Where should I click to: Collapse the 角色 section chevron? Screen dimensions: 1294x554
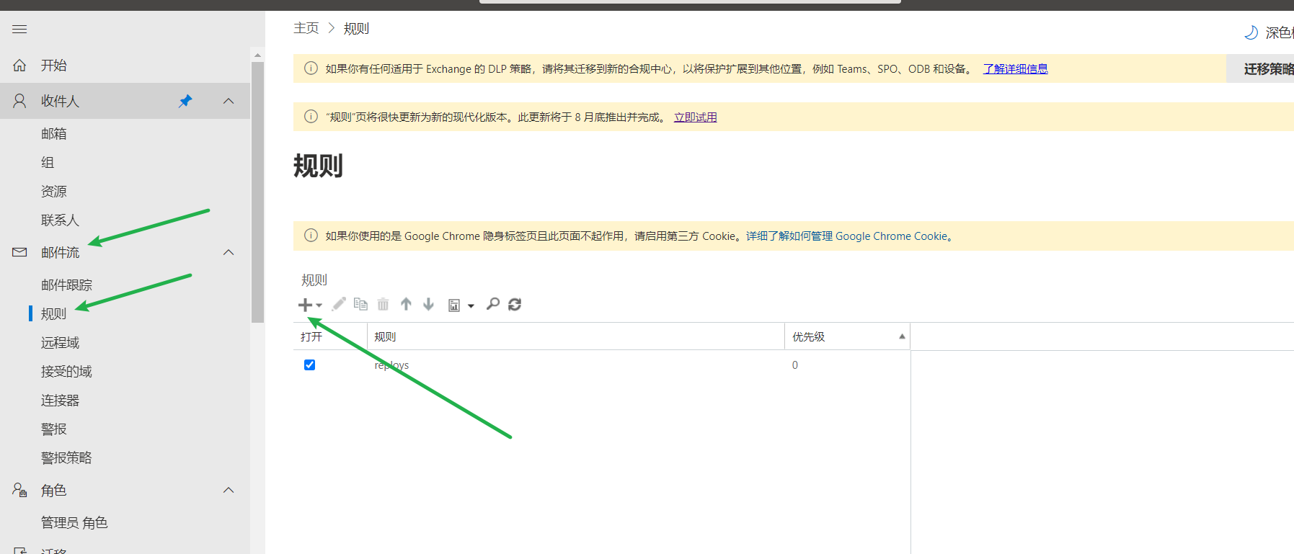coord(229,490)
